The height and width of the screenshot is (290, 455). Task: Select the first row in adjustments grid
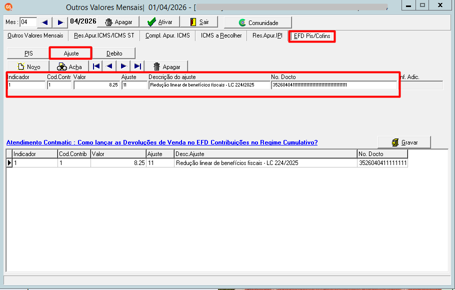(x=207, y=163)
